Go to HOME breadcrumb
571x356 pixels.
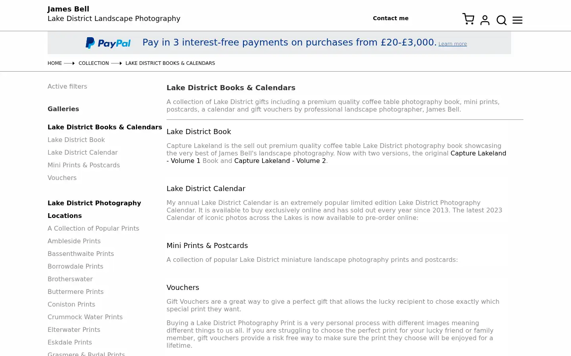pyautogui.click(x=55, y=63)
